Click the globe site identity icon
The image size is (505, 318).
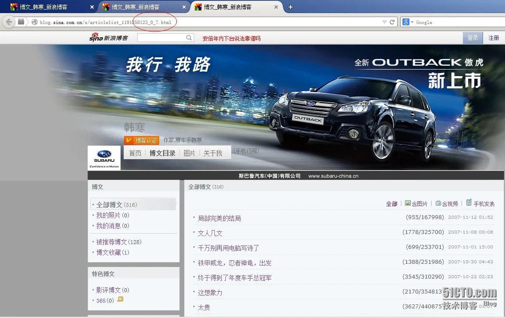click(x=35, y=22)
